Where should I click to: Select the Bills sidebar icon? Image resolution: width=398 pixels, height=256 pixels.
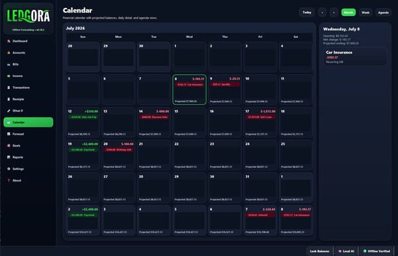[9, 64]
